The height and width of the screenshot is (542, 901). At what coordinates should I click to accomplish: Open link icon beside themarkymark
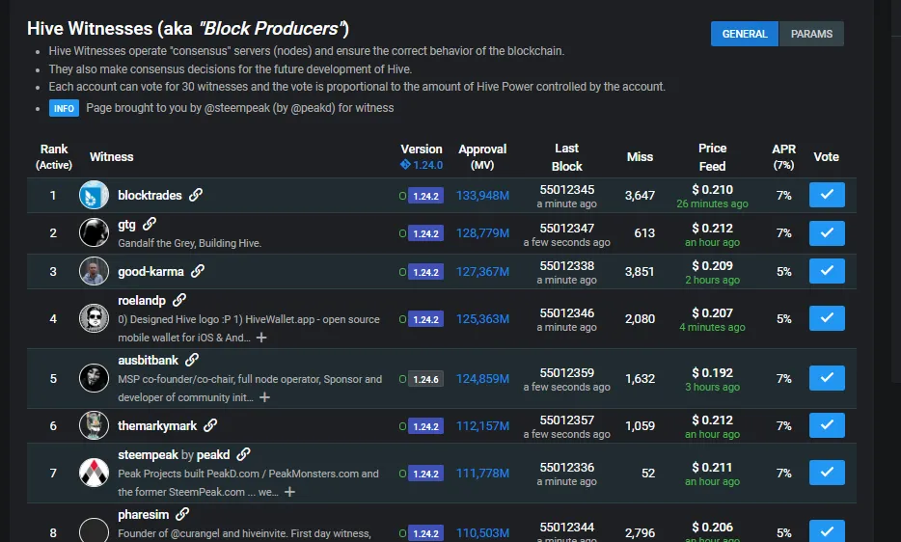coord(210,425)
